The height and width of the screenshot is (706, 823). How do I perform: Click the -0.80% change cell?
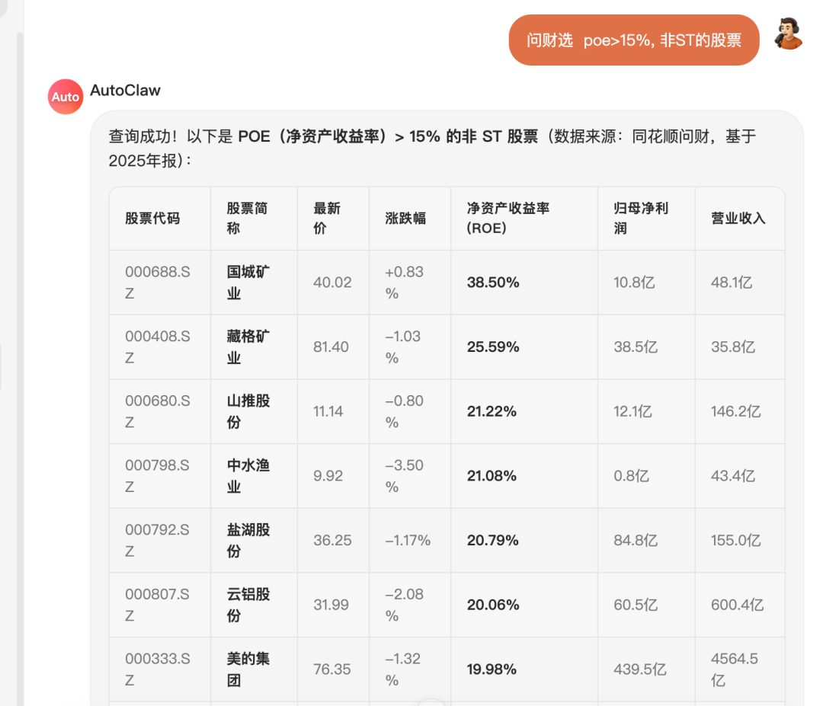click(x=404, y=412)
